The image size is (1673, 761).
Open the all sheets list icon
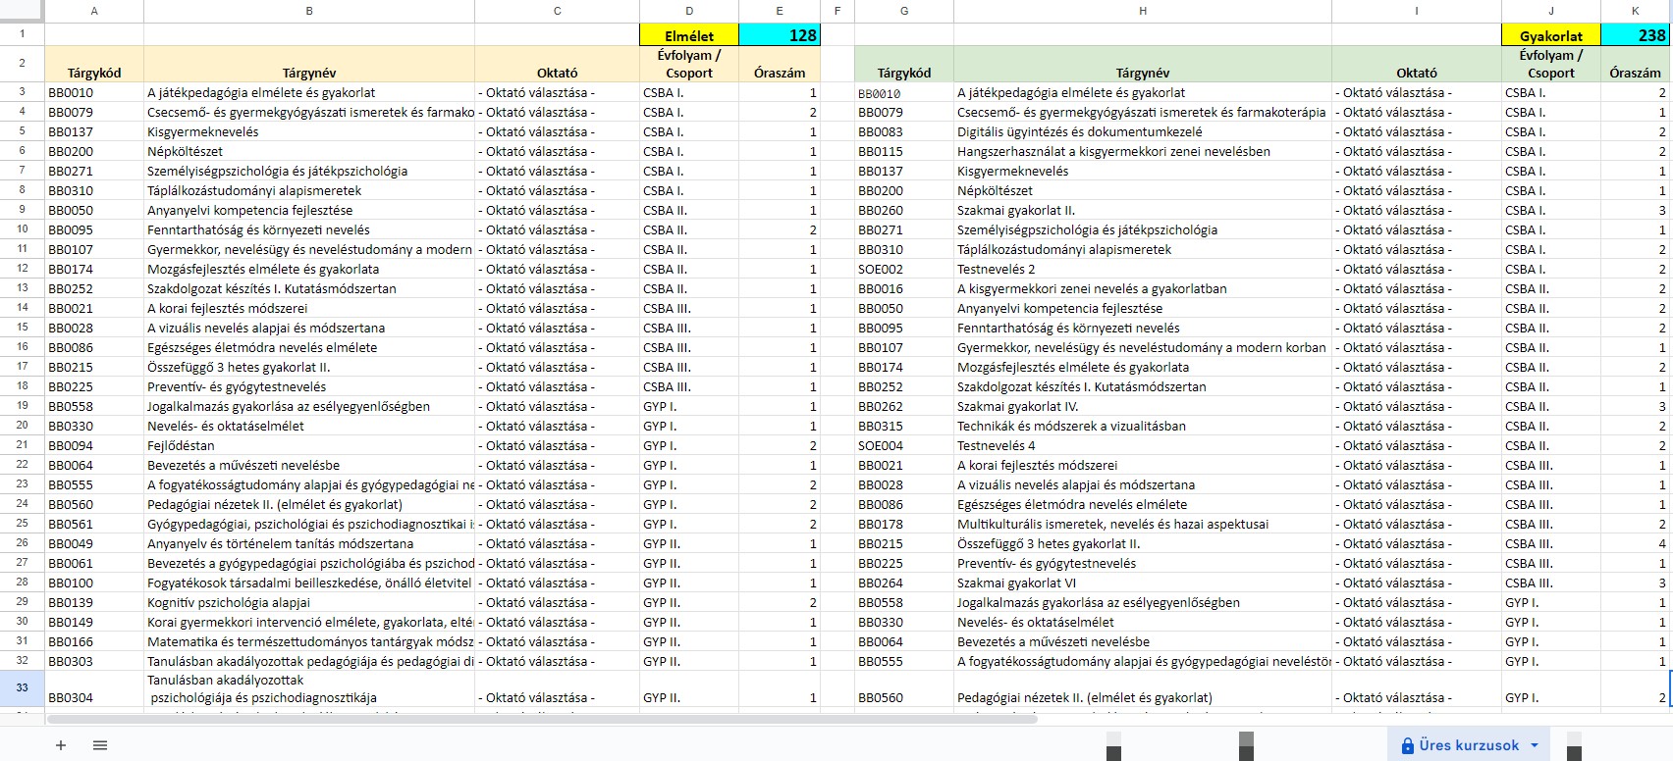pyautogui.click(x=100, y=745)
